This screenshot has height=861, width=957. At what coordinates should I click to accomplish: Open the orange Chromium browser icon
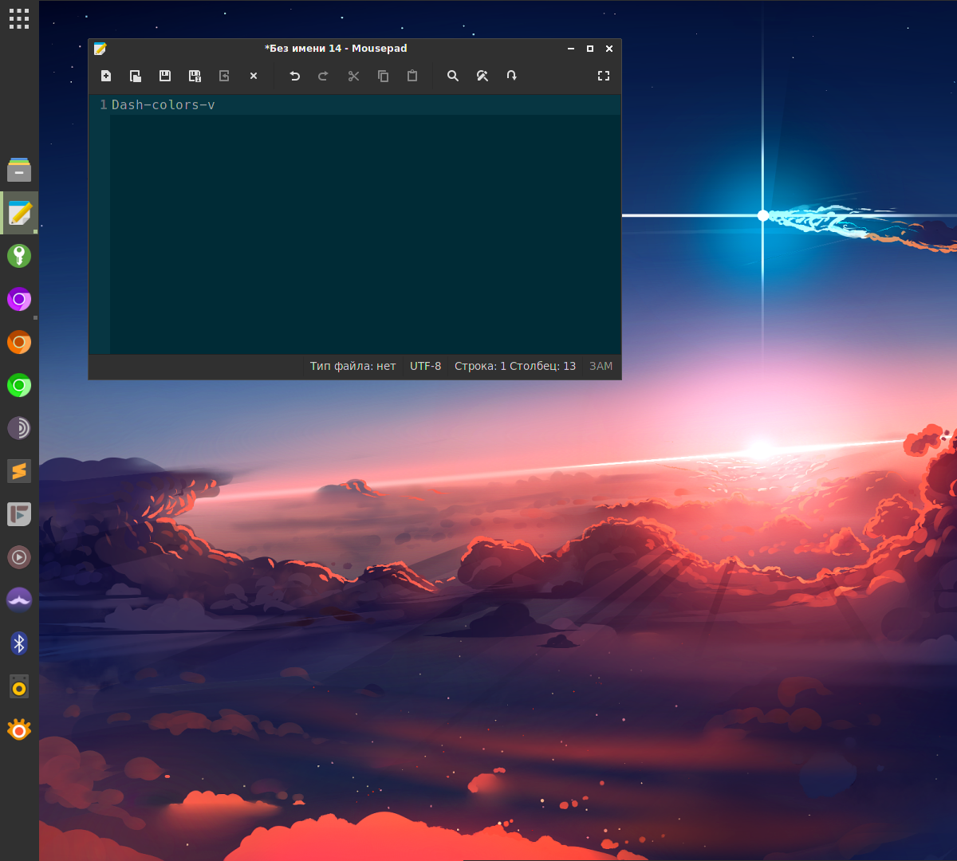click(x=19, y=342)
